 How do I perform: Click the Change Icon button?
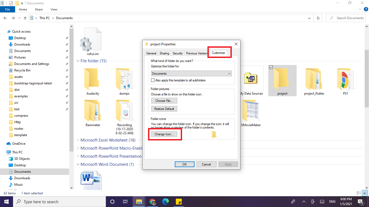tap(164, 134)
